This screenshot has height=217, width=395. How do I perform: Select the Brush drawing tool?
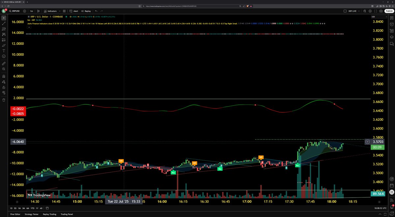coord(4,46)
